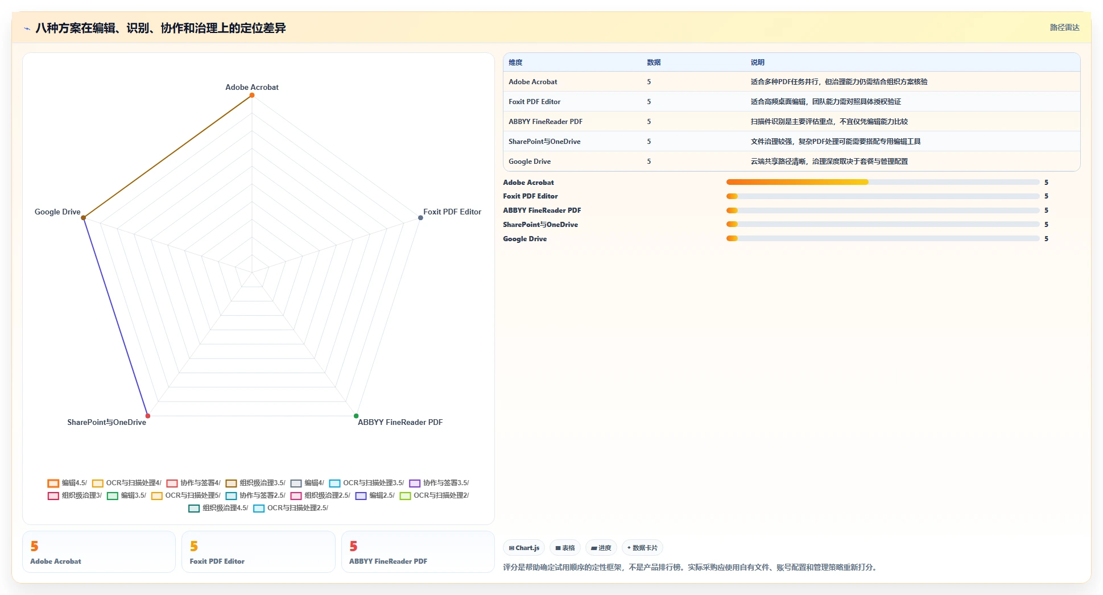Toggle the 组织级治理3/ legend dataset
Viewport: 1103px width, 595px height.
coord(75,495)
